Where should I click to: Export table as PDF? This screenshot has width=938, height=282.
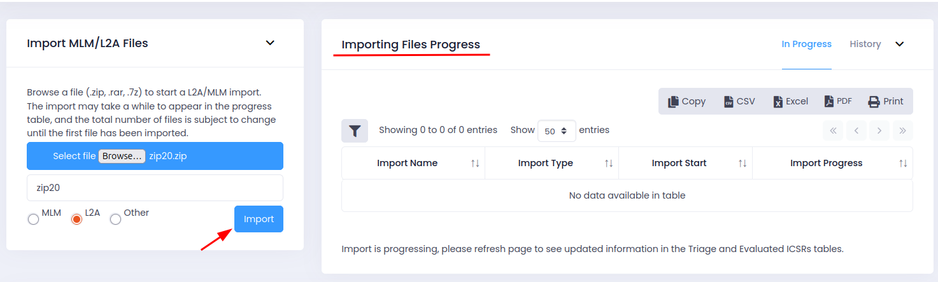click(838, 101)
